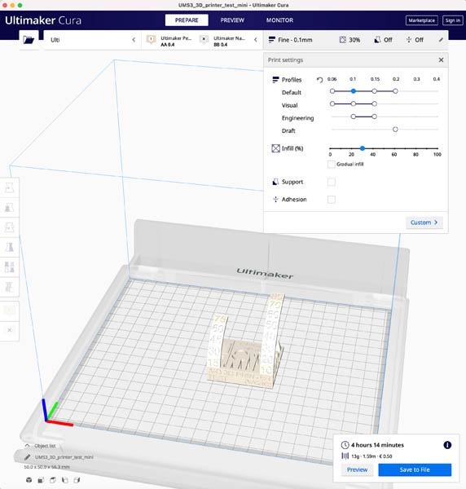Click the pencil edit icon in settings header
Viewport: 466px width, 489px height.
(x=441, y=40)
